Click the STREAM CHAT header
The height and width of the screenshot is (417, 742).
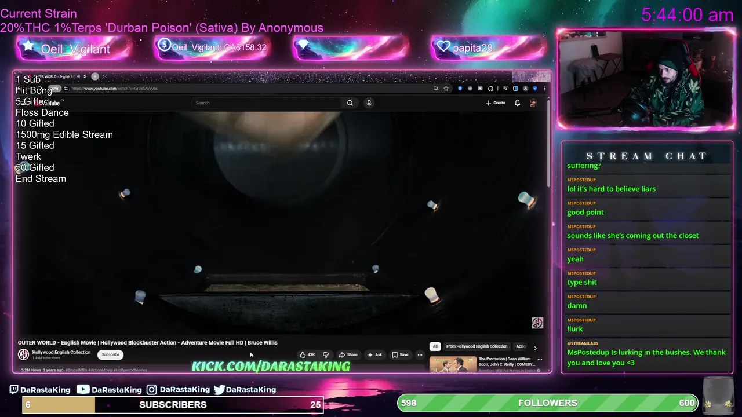tap(647, 156)
